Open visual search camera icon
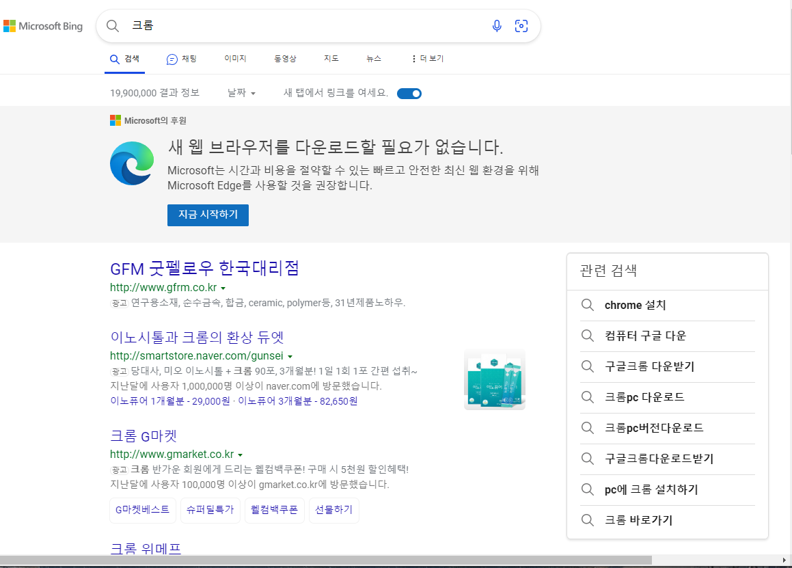 521,26
